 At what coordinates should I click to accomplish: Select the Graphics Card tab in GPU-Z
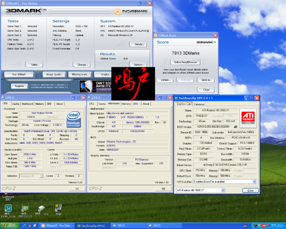point(184,104)
